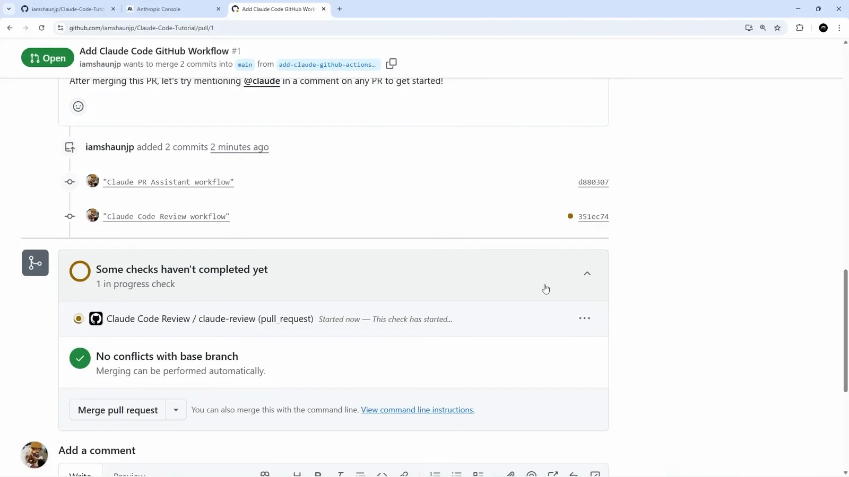
Task: Open commit d880307
Action: [593, 182]
